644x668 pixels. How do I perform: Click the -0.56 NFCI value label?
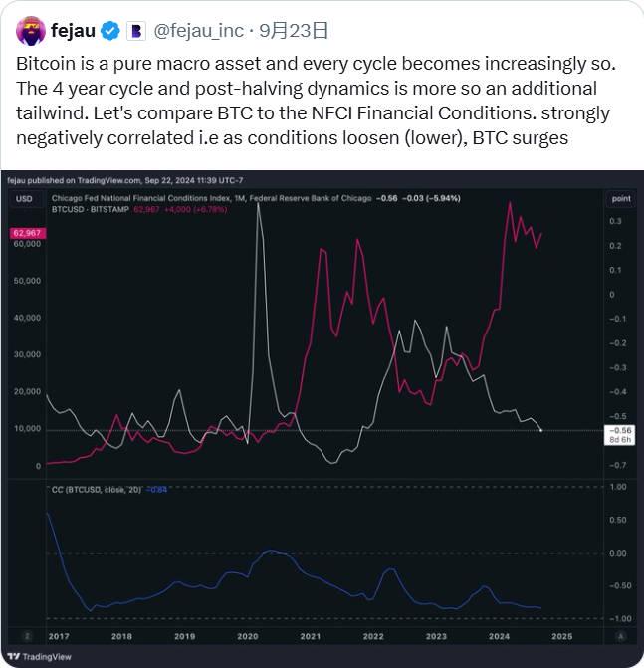click(619, 430)
